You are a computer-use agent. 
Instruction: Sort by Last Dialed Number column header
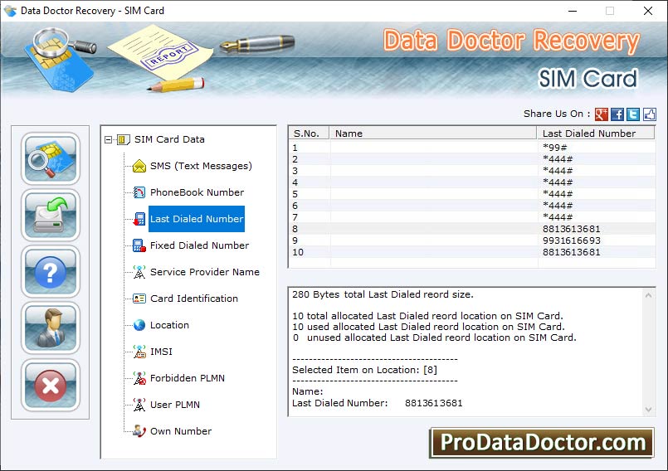coord(596,134)
